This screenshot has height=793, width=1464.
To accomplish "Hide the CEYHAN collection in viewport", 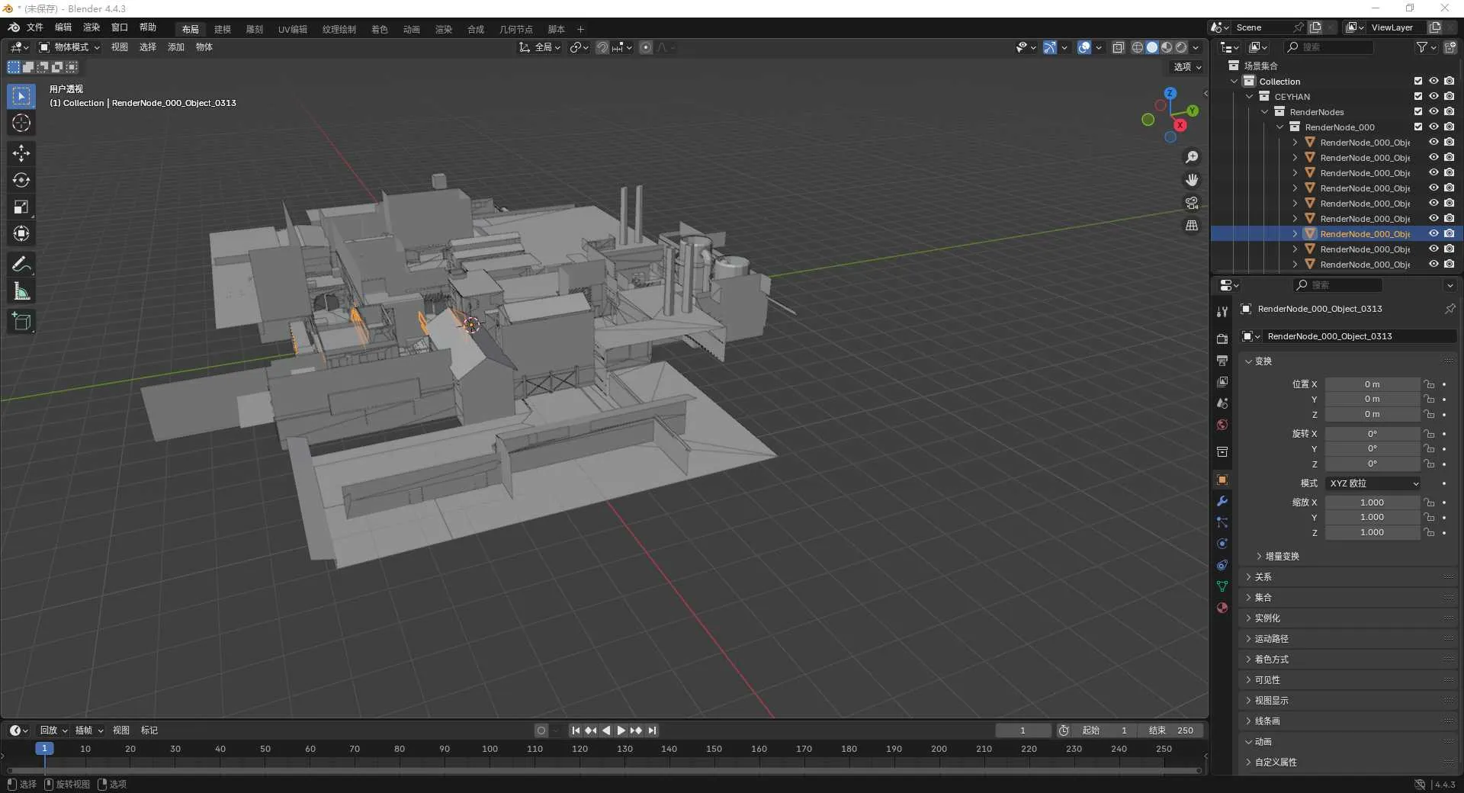I will coord(1433,97).
